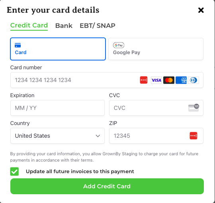Image resolution: width=215 pixels, height=203 pixels.
Task: Click the American Express logo
Action: click(x=181, y=80)
